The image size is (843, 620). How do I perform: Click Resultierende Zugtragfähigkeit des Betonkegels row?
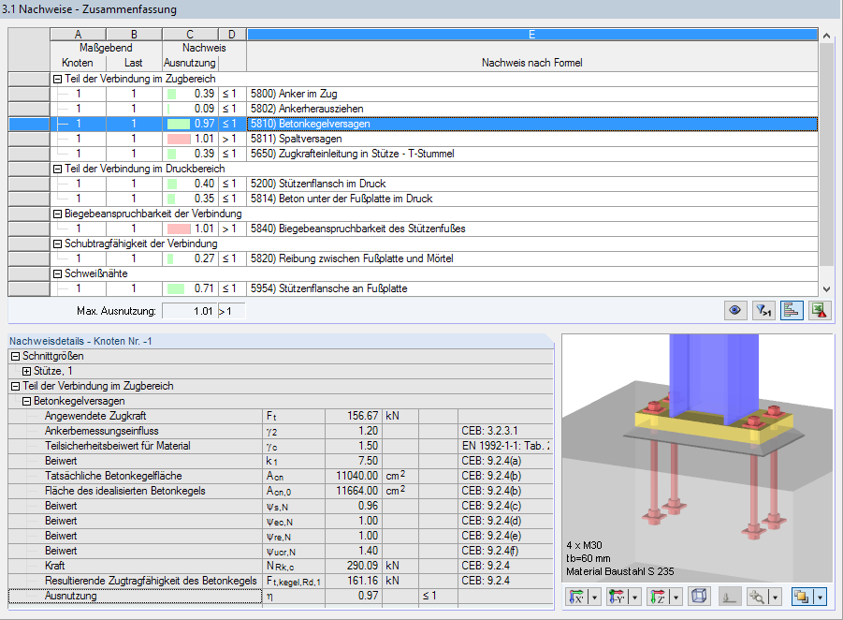[281, 581]
